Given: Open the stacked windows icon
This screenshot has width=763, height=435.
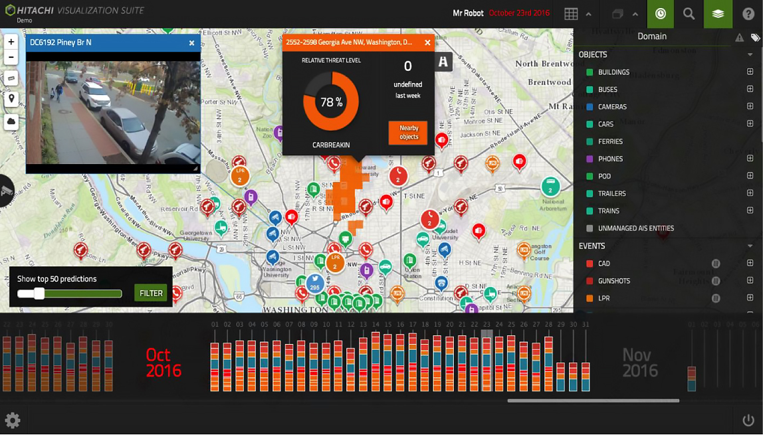Looking at the screenshot, I should pos(617,14).
